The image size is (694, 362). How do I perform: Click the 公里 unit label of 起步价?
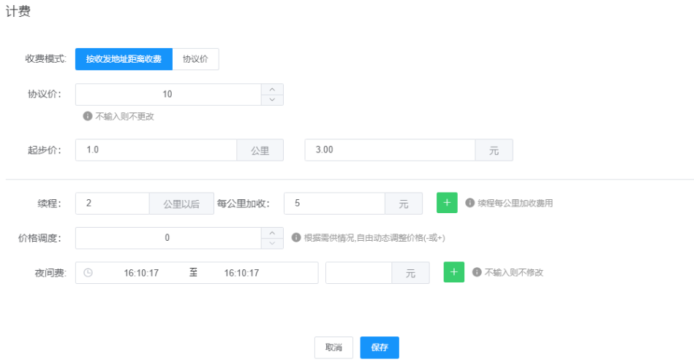point(260,150)
